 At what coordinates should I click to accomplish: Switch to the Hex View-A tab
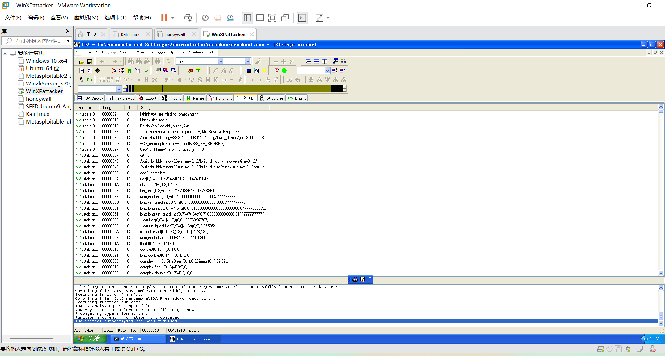pos(120,98)
